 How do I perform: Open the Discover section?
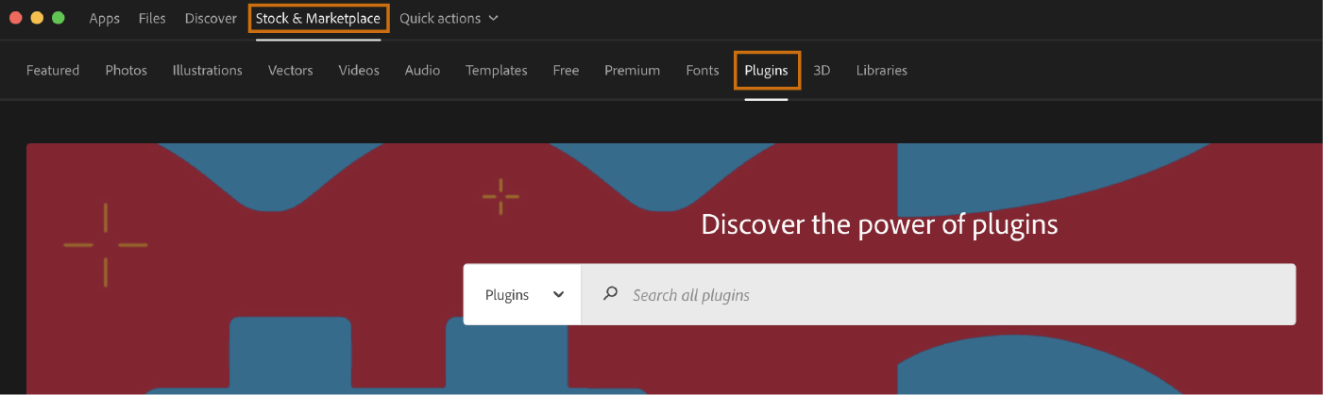(x=211, y=19)
